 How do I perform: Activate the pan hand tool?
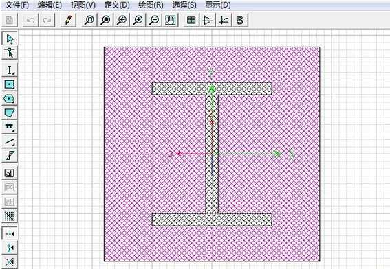click(171, 20)
